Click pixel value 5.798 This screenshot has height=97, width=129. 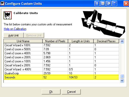[47, 53]
